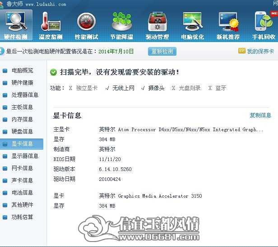Select 声卡信息 in sidebar

pyautogui.click(x=22, y=180)
